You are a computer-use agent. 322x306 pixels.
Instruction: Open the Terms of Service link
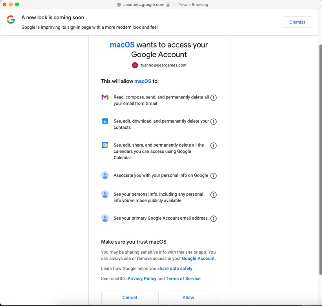pos(183,279)
